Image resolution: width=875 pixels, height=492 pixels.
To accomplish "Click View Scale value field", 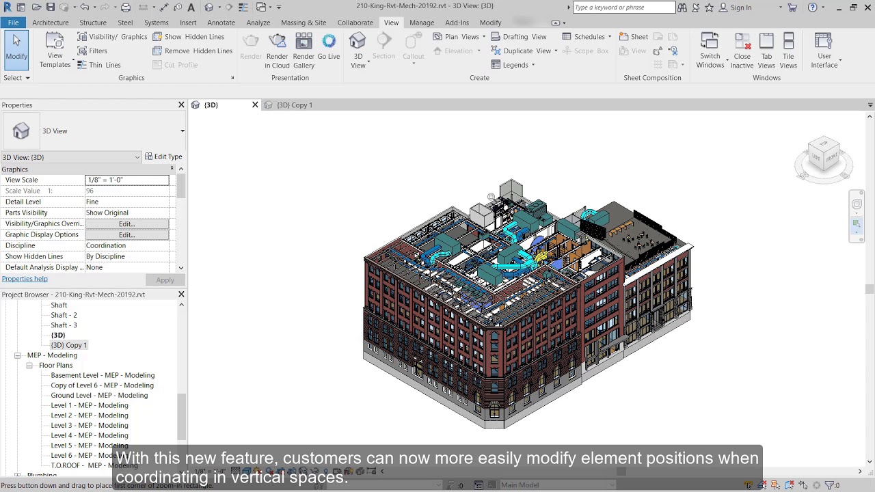I will (x=127, y=180).
